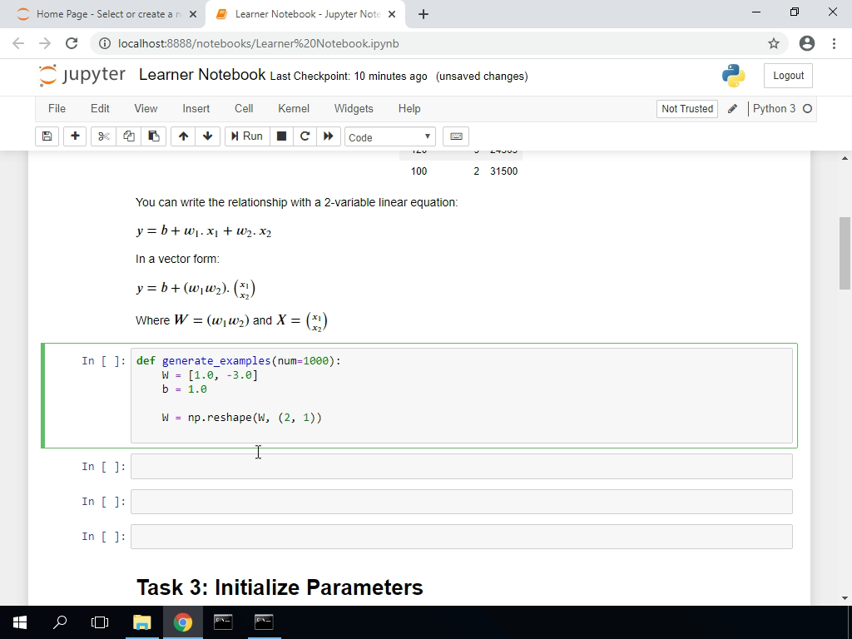Click the 'In a vector form:' text

[178, 260]
